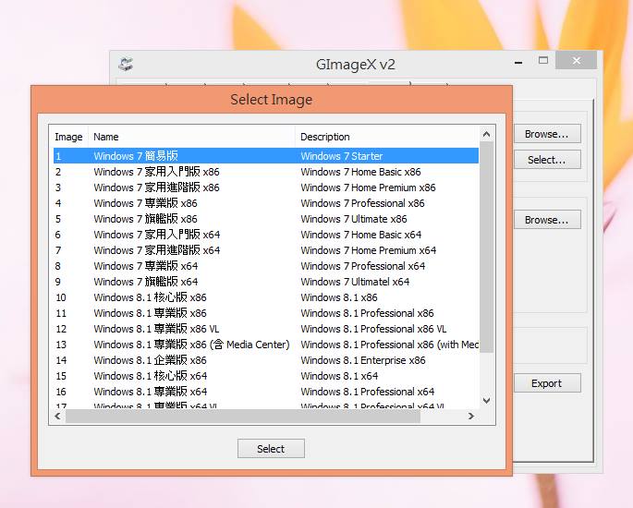Screen dimensions: 633x508
Task: Click the vertical scrollbar thumb
Action: 486,247
